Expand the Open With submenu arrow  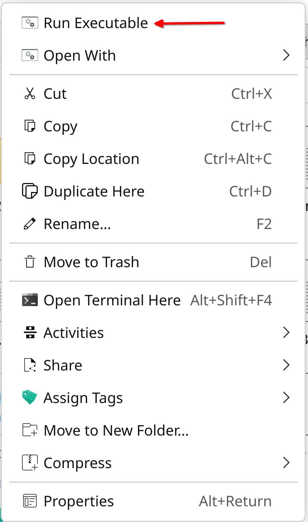[x=286, y=55]
